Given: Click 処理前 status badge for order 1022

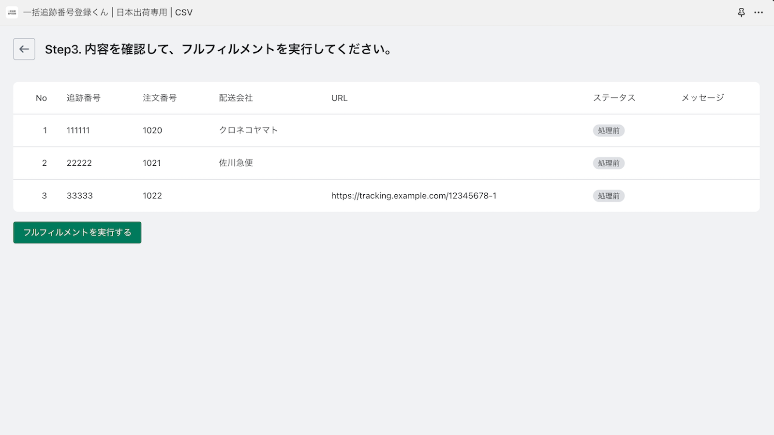Looking at the screenshot, I should pos(609,196).
